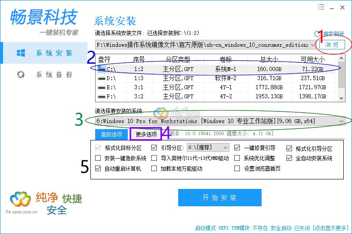Image resolution: width=352 pixels, height=234 pixels.
Task: Click the C:\ drive icon
Action: click(102, 69)
